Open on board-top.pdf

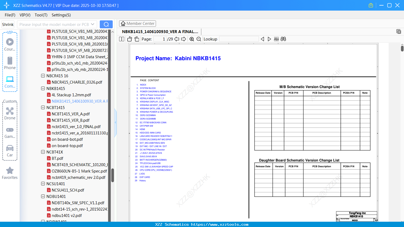(x=67, y=146)
